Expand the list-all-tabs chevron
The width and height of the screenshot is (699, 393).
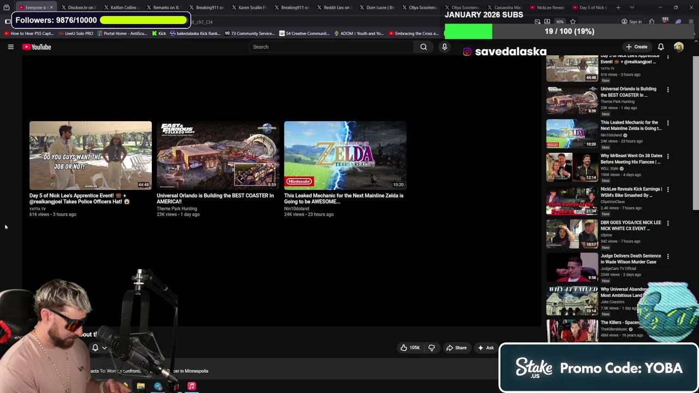(632, 8)
